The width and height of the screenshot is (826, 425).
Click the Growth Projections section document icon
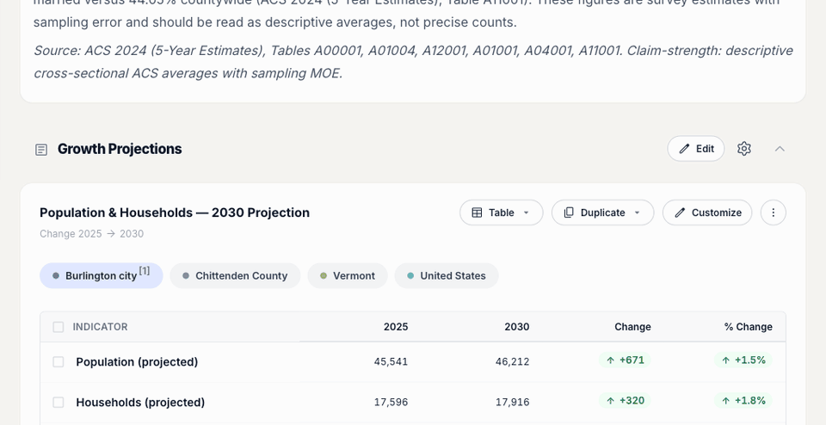[x=41, y=150]
